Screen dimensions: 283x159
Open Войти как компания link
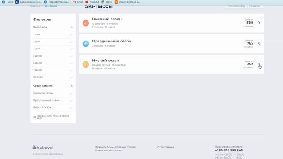[x=108, y=151]
